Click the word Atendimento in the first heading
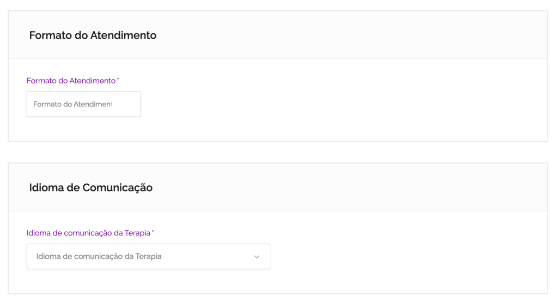The width and height of the screenshot is (558, 302). (123, 35)
